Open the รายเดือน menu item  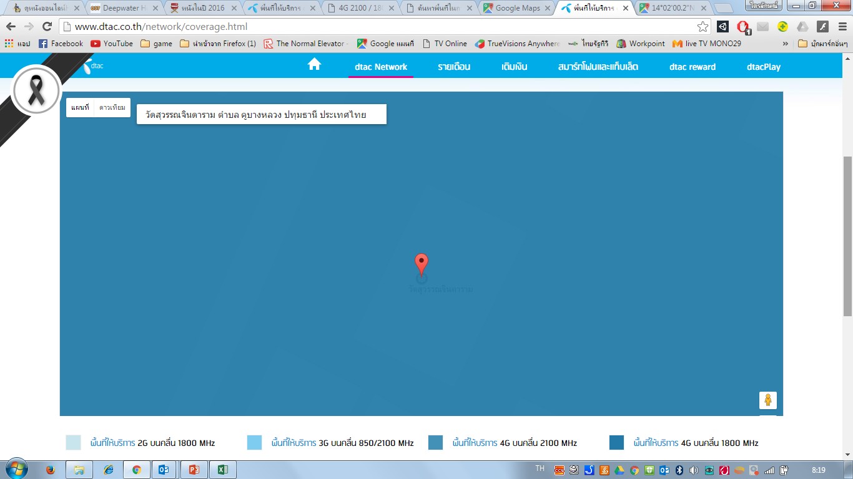click(454, 67)
